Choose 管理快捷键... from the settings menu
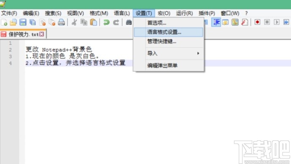Image resolution: width=291 pixels, height=164 pixels. [x=169, y=41]
